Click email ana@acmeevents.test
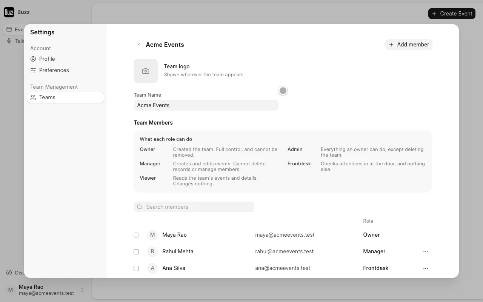Viewport: 483px width, 302px height. (x=283, y=268)
